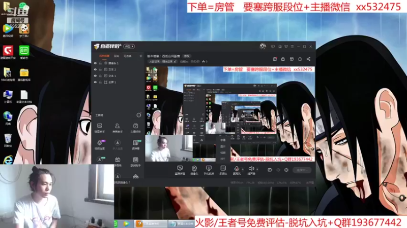Open the gift box icon above the preview
The image size is (407, 228).
[275, 59]
